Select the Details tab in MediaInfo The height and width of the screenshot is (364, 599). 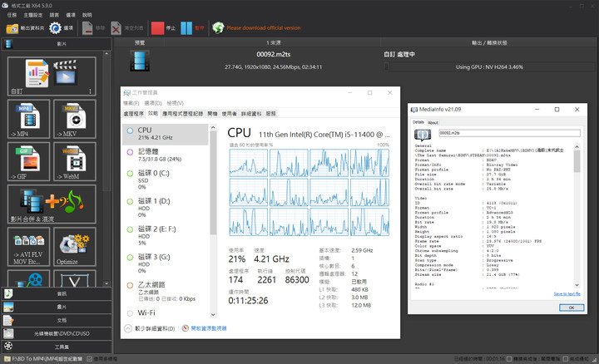tap(418, 122)
